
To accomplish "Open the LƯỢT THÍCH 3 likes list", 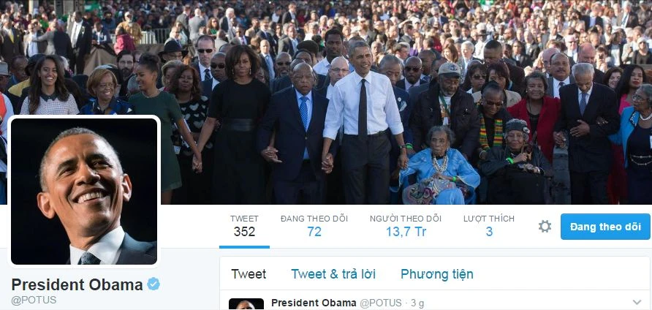I will click(x=489, y=226).
